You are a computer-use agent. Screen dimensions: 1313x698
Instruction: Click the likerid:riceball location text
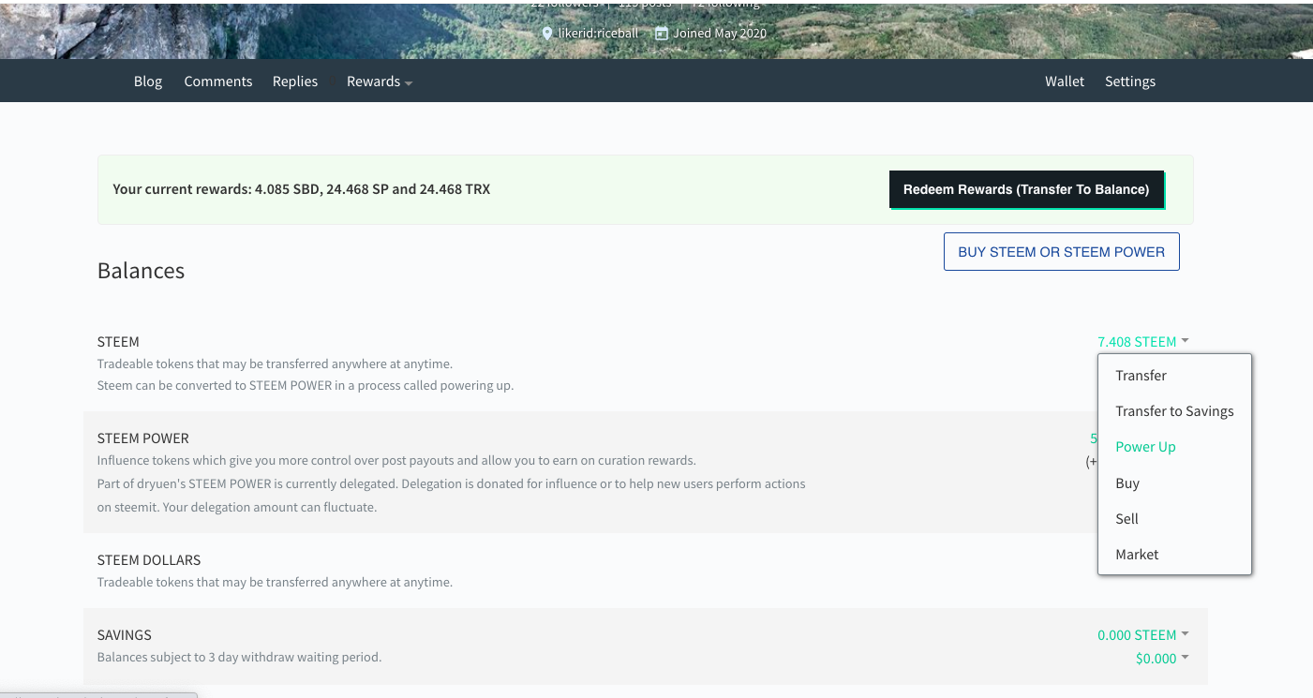598,34
